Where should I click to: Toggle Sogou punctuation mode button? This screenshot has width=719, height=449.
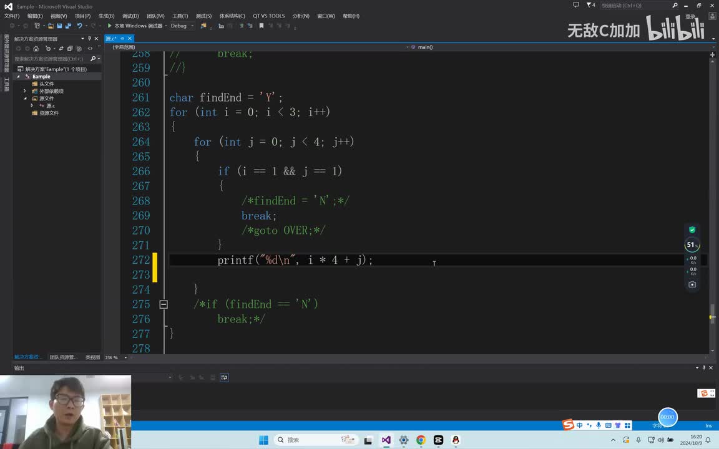coord(589,425)
